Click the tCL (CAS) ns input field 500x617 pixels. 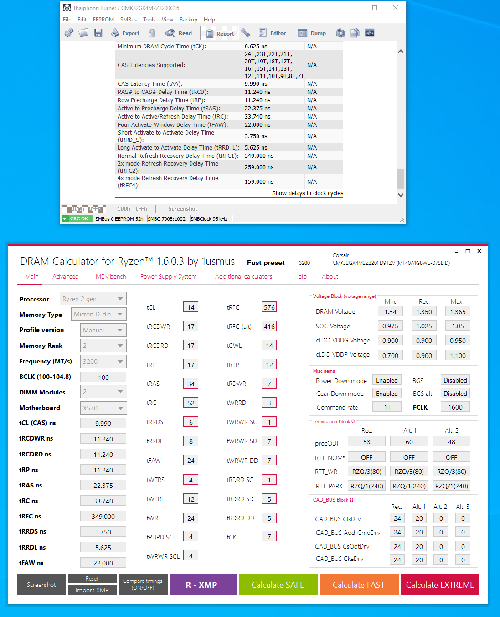click(x=103, y=423)
